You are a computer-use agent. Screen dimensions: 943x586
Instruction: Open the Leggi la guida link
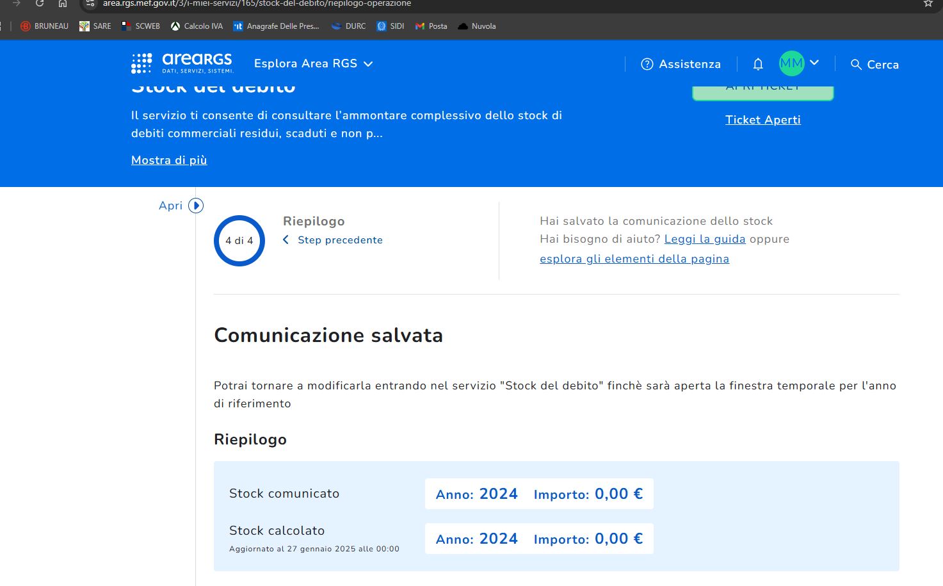pos(705,239)
